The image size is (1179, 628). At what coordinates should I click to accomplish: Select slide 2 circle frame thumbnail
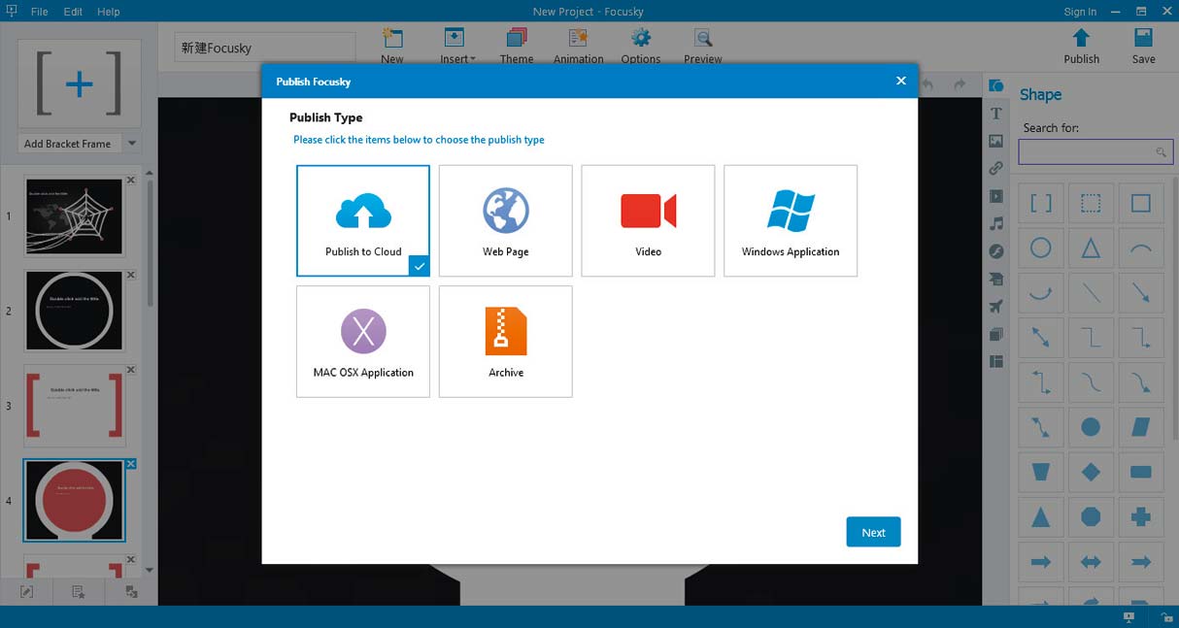74,311
